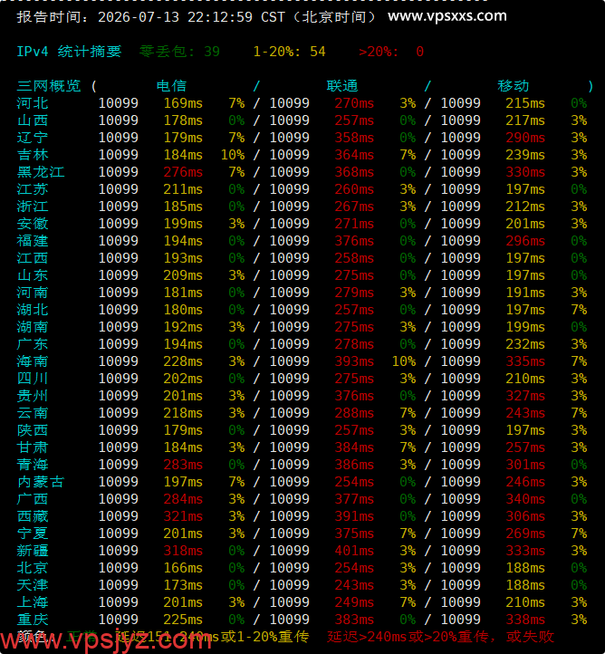This screenshot has width=605, height=654.
Task: Select the 湖南 row label
Action: [33, 327]
